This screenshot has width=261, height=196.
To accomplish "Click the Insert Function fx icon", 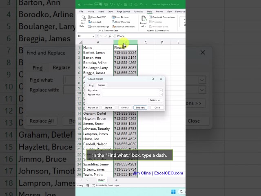I will 110,36.
